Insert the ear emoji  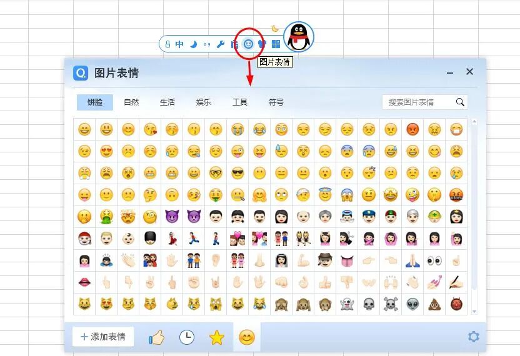216,260
